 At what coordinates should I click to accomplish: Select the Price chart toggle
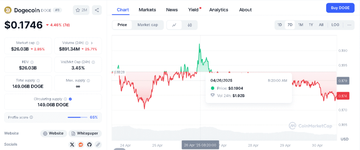click(122, 25)
